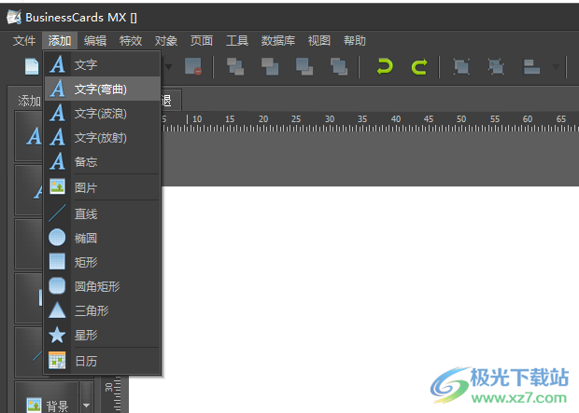Open dropdown arrow beside align icon

(x=556, y=67)
